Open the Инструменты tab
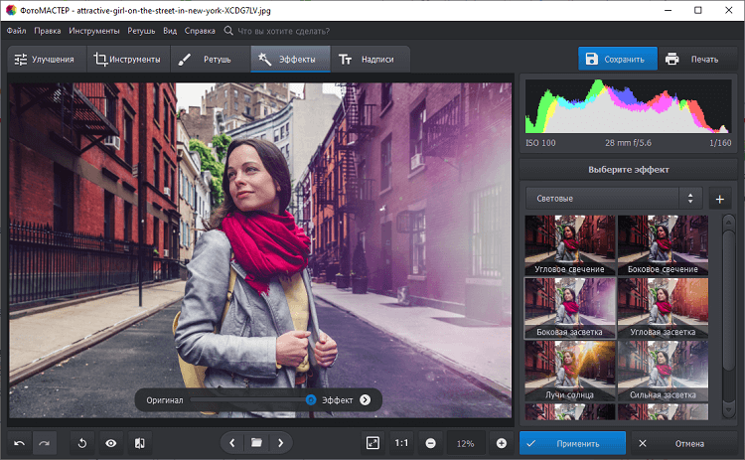The height and width of the screenshot is (460, 745). 127,60
